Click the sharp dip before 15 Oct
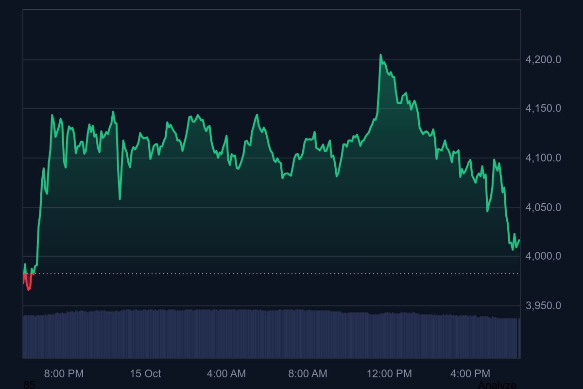Image resolution: width=583 pixels, height=389 pixels. 120,198
